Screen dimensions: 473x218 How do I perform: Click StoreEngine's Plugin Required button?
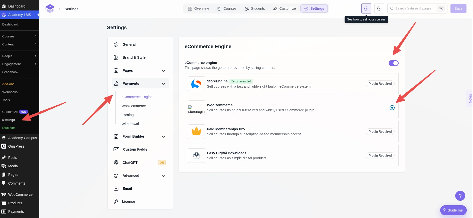380,84
